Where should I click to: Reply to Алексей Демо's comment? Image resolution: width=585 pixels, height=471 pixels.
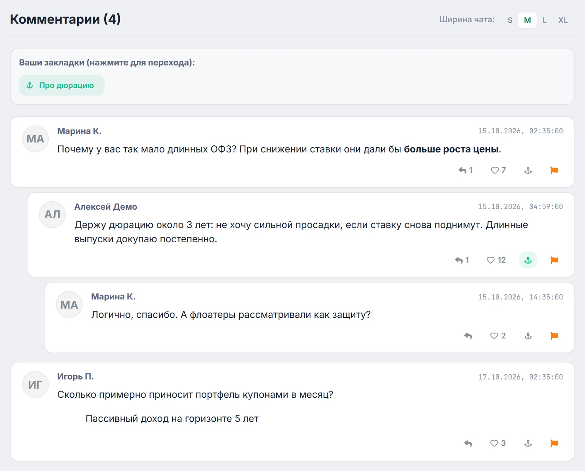[462, 260]
